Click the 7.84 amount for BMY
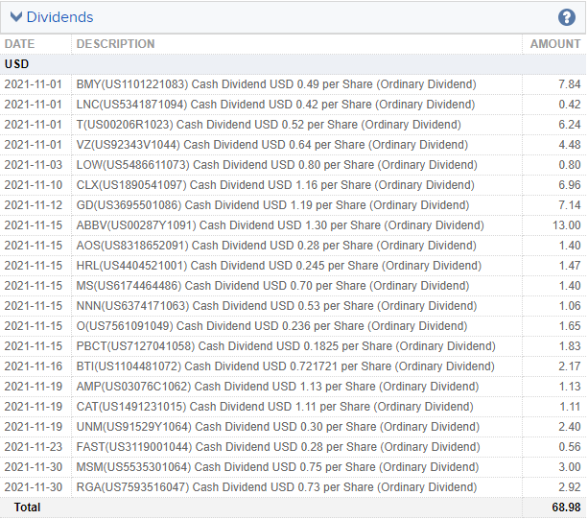The width and height of the screenshot is (588, 519). 569,84
